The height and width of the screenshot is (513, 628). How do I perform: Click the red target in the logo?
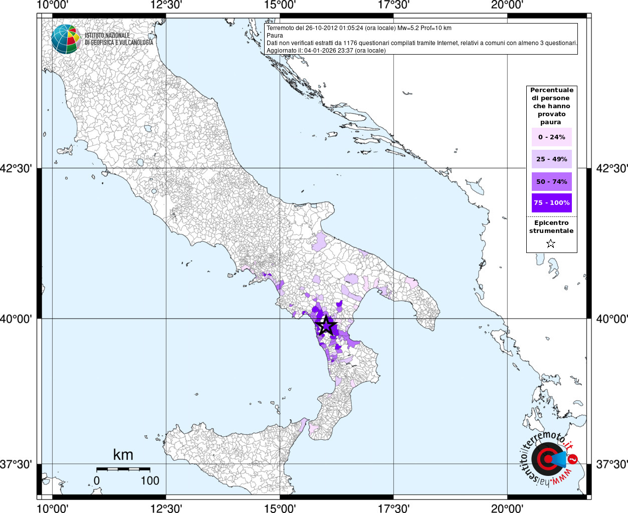[x=545, y=458]
